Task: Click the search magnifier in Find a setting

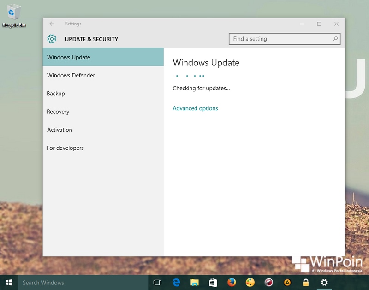Action: 335,39
